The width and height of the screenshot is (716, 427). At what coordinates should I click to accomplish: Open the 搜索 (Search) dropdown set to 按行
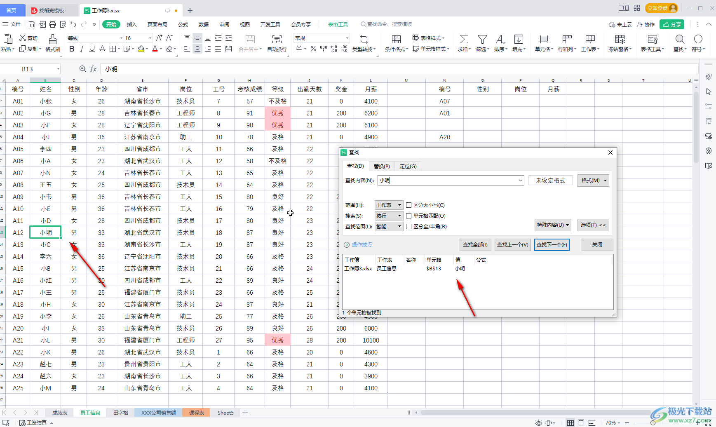(389, 216)
